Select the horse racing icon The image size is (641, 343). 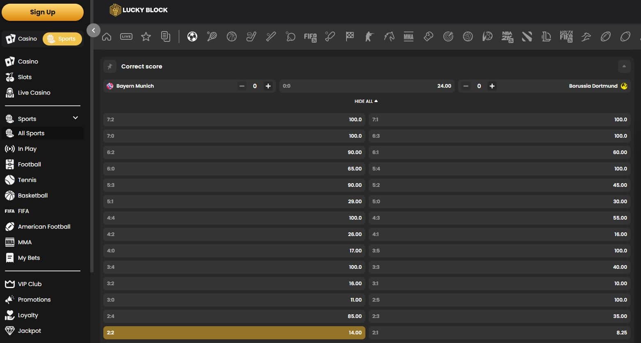(389, 37)
